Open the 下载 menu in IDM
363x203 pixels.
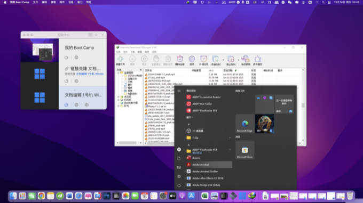tap(132, 52)
